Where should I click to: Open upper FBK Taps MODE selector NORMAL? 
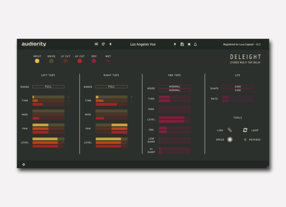(x=175, y=87)
